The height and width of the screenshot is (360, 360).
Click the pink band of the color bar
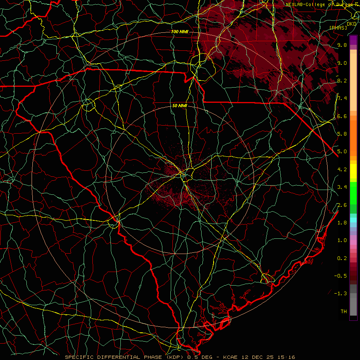click(353, 242)
